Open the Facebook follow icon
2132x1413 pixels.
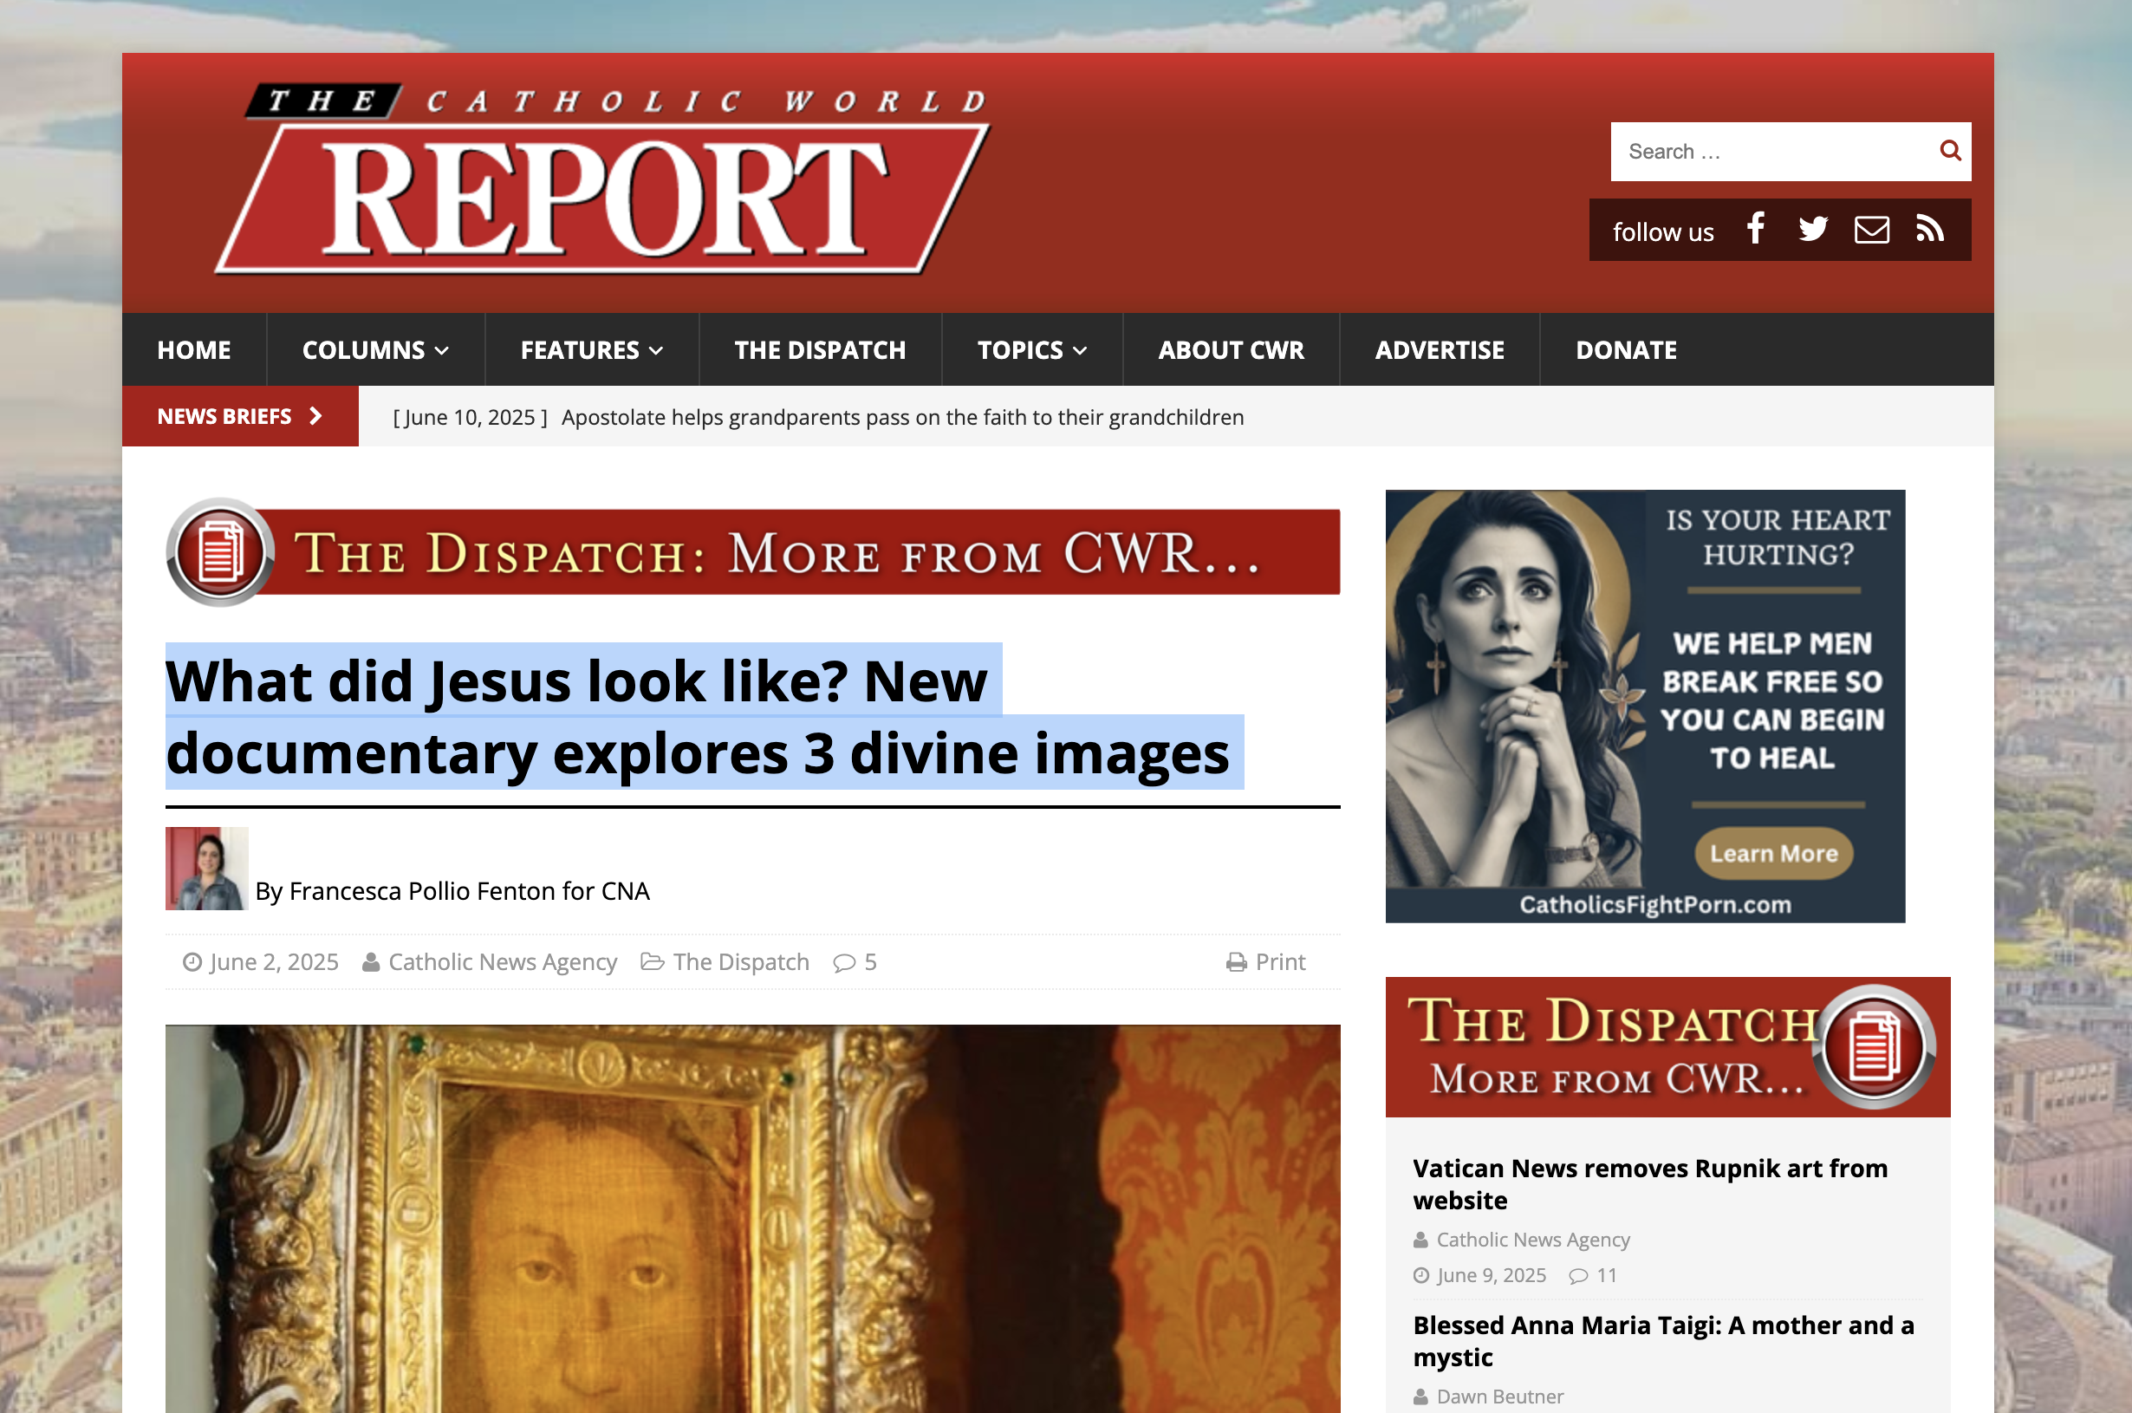pos(1755,230)
